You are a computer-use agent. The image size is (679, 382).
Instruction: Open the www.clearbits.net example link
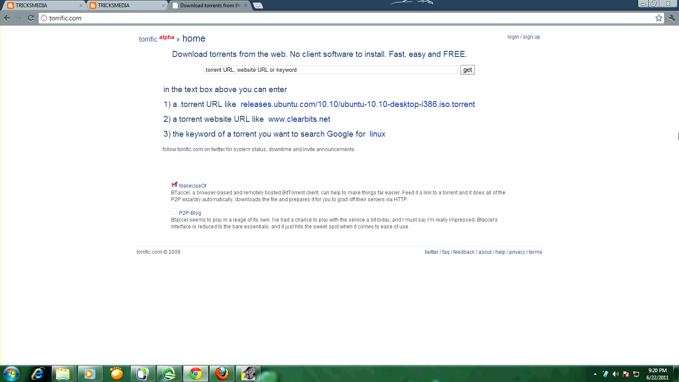tap(299, 119)
